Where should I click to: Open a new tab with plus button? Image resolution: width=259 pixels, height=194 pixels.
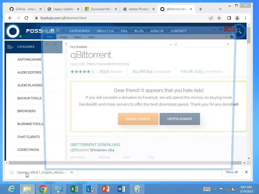pyautogui.click(x=201, y=9)
